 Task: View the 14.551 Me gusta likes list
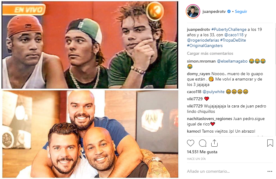point(202,152)
